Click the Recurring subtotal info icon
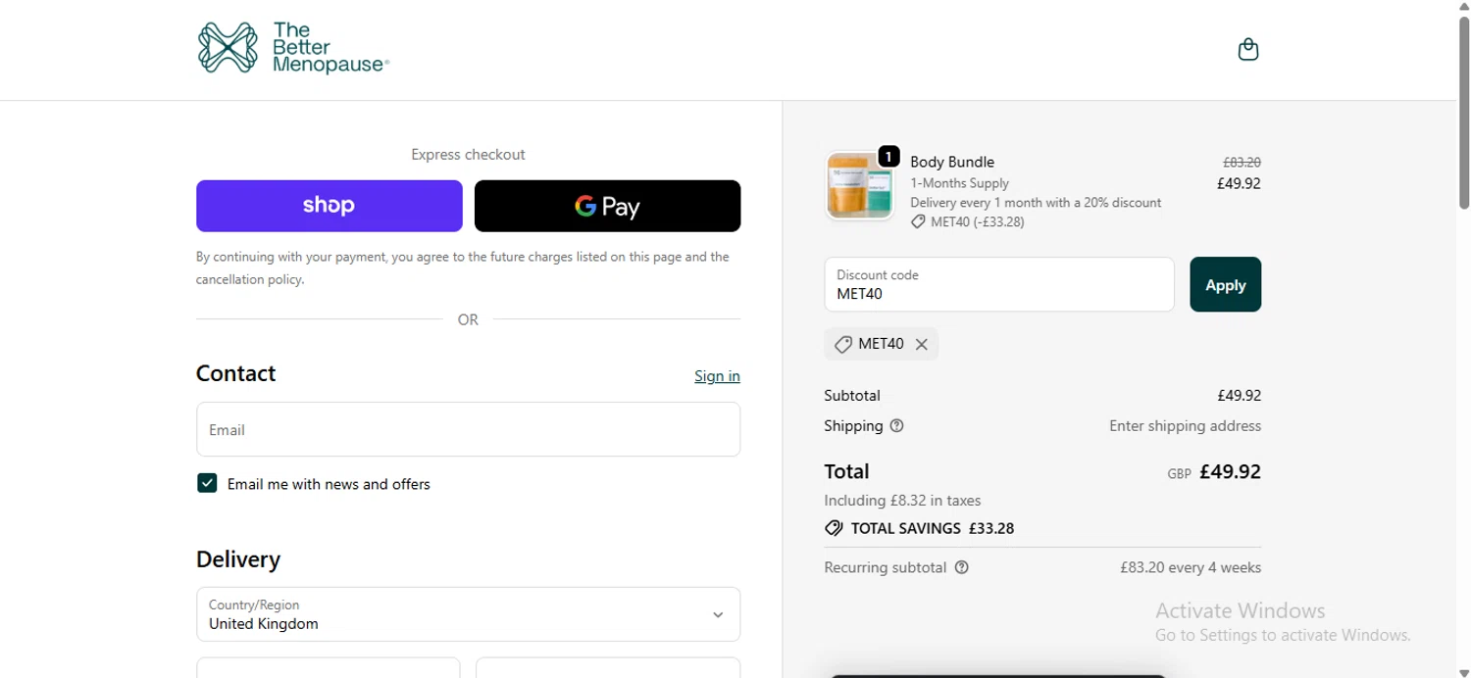 coord(961,567)
